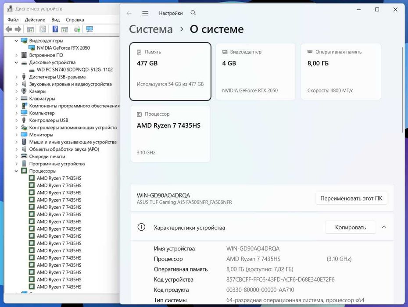Click the Система breadcrumb link
Screen dimensions: 408x307
[151, 29]
